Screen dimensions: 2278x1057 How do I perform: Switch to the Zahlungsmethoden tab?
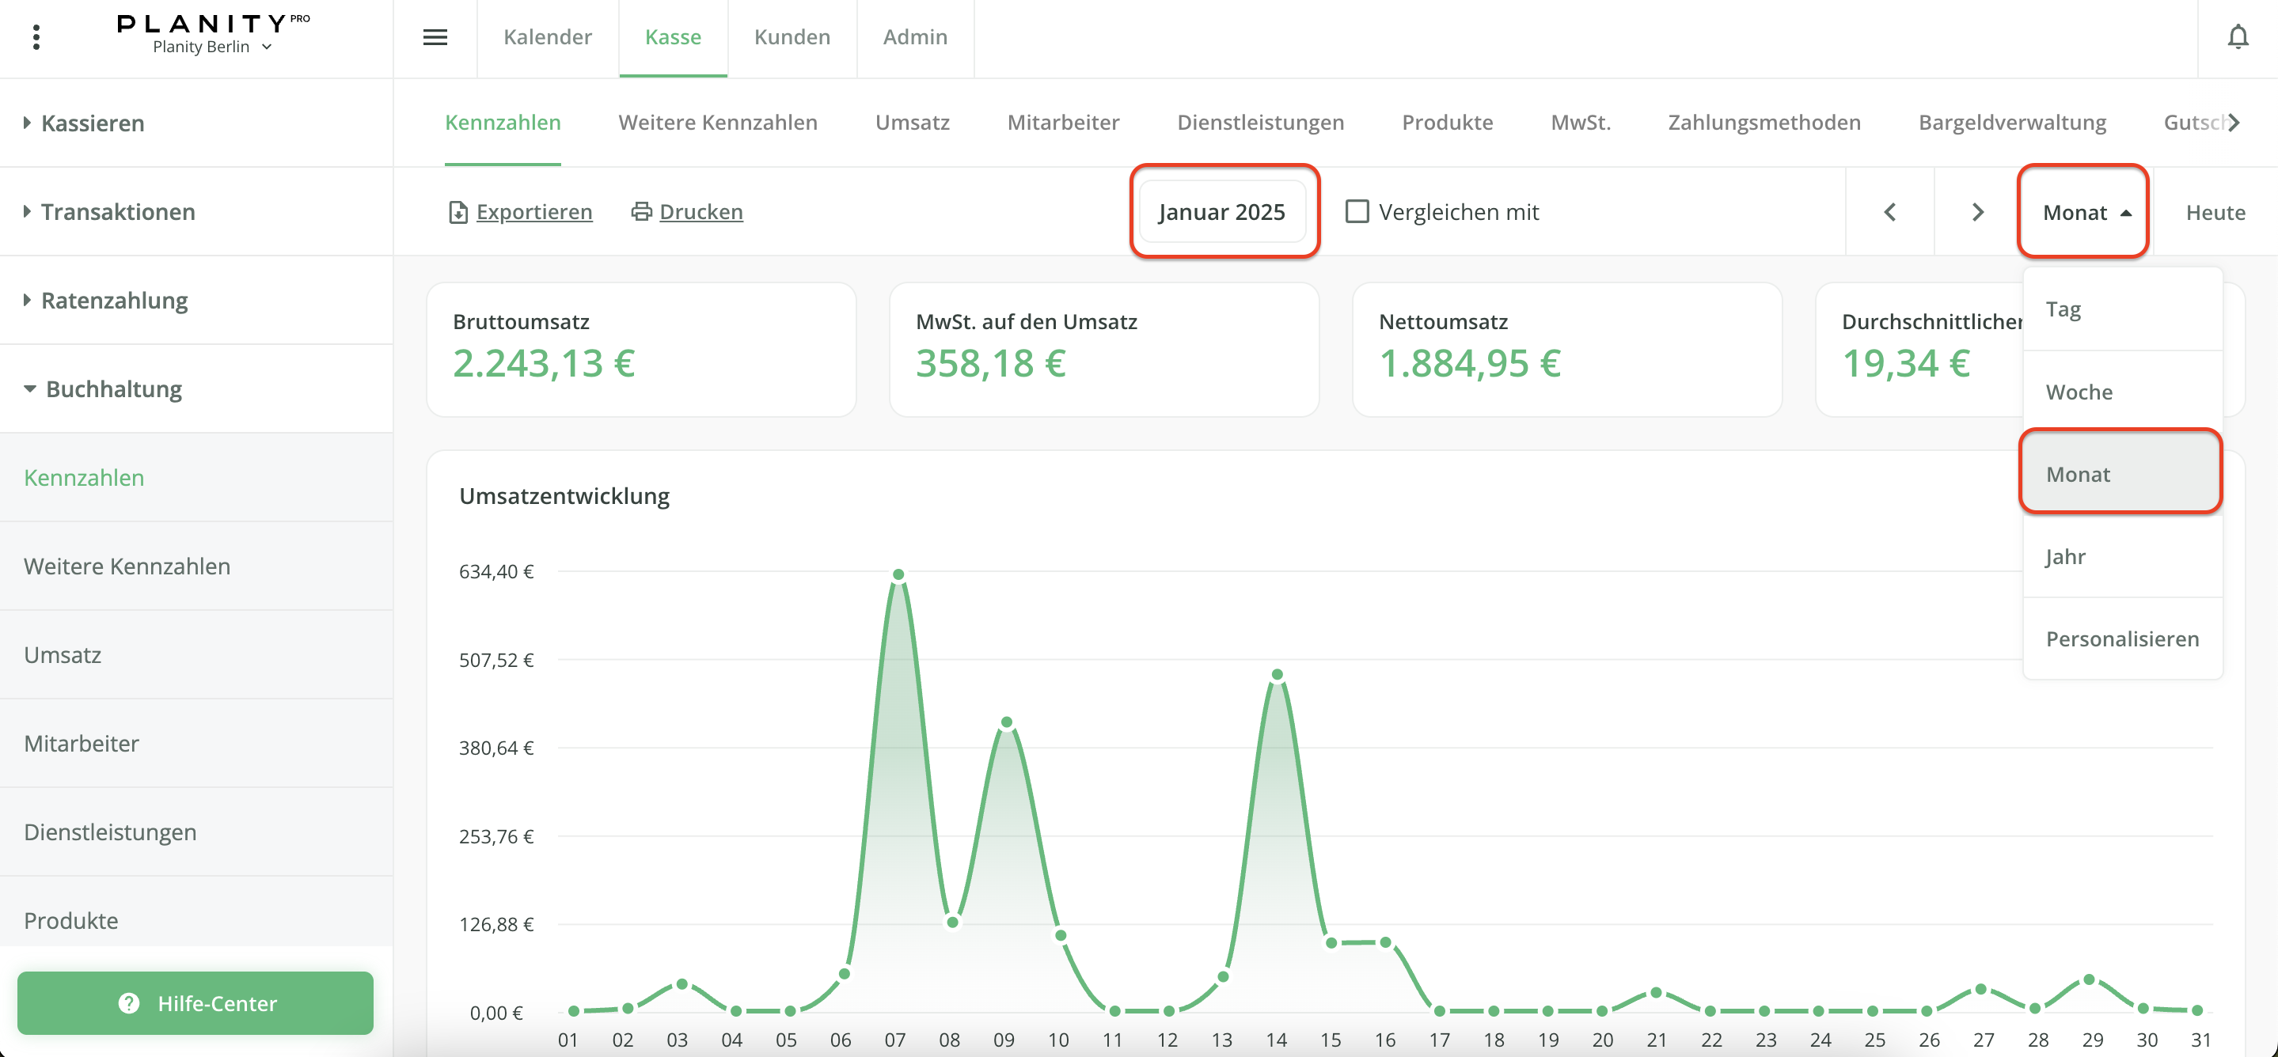tap(1764, 123)
